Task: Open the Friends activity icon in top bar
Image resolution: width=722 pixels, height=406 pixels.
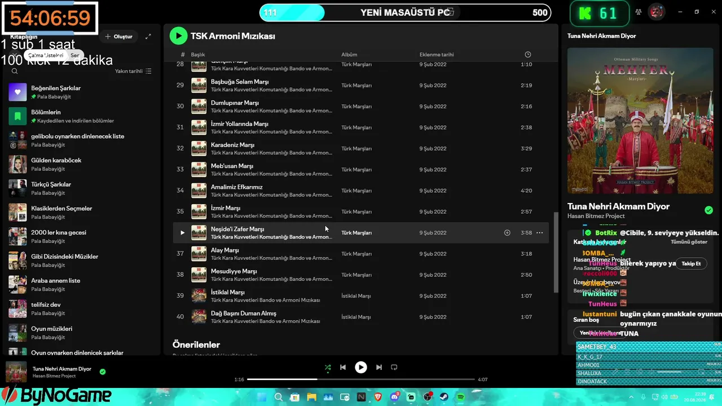Action: click(639, 12)
